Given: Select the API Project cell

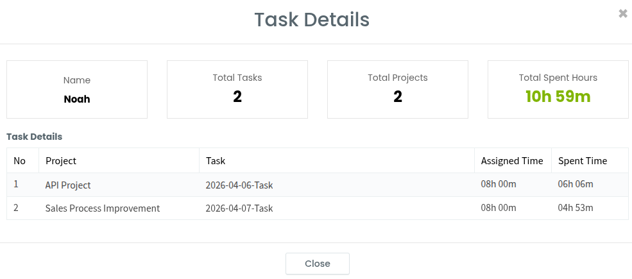Looking at the screenshot, I should click(68, 185).
